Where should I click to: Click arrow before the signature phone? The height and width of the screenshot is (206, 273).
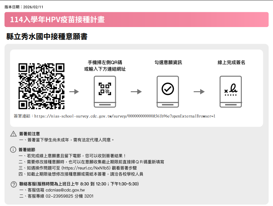[199, 92]
